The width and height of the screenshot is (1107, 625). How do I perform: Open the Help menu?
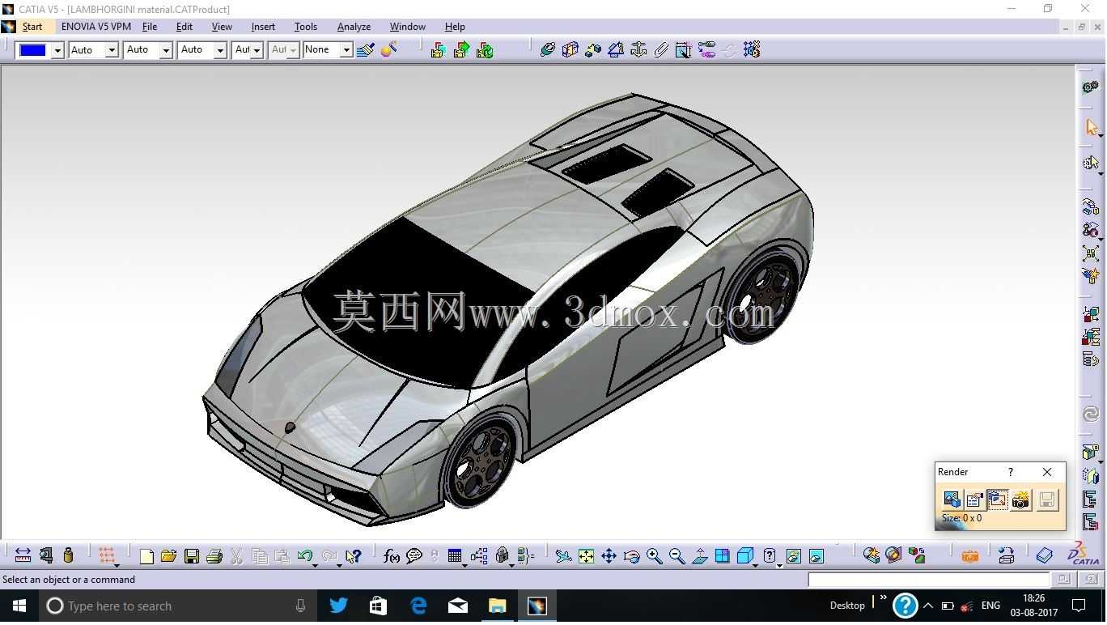[x=455, y=27]
